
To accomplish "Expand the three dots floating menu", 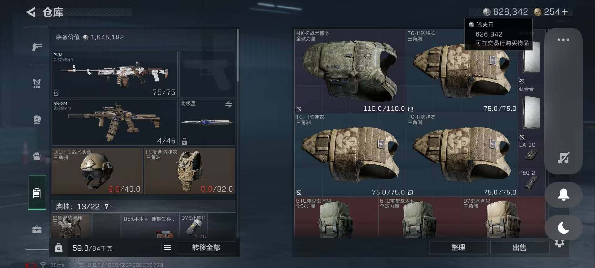I will tap(563, 40).
